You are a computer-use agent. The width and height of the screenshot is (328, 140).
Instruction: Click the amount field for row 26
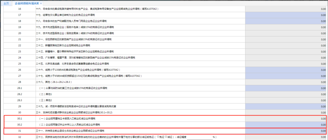286,70
